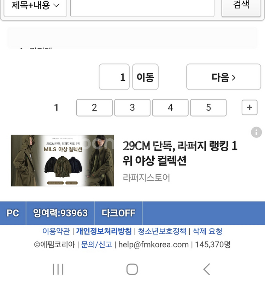Toggle dark mode via 다크OFF
The image size is (265, 287).
[x=118, y=213]
